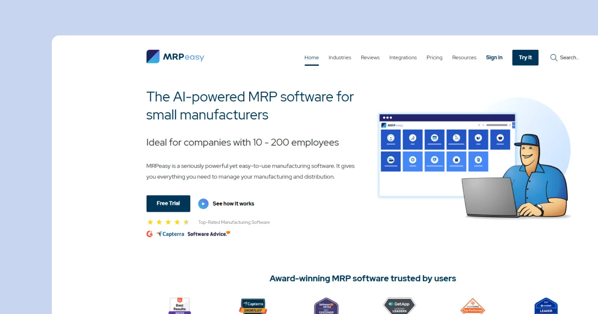Click the red G2 logo icon
Viewport: 598px width, 314px height.
149,234
